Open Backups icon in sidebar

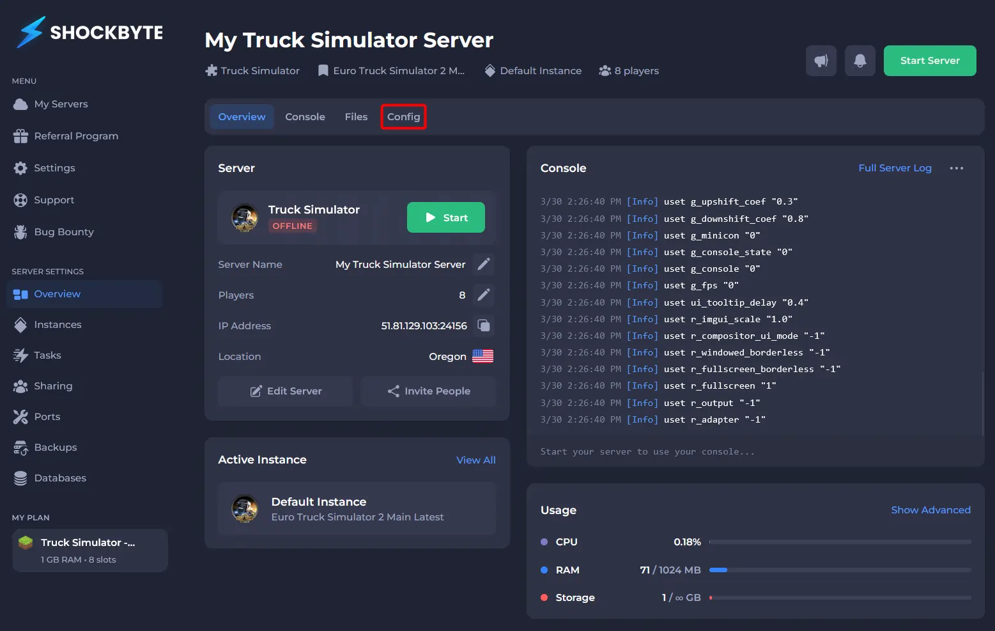(x=20, y=448)
